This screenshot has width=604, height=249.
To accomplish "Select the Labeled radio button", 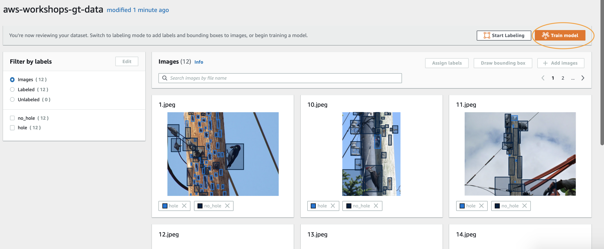I will pos(12,89).
